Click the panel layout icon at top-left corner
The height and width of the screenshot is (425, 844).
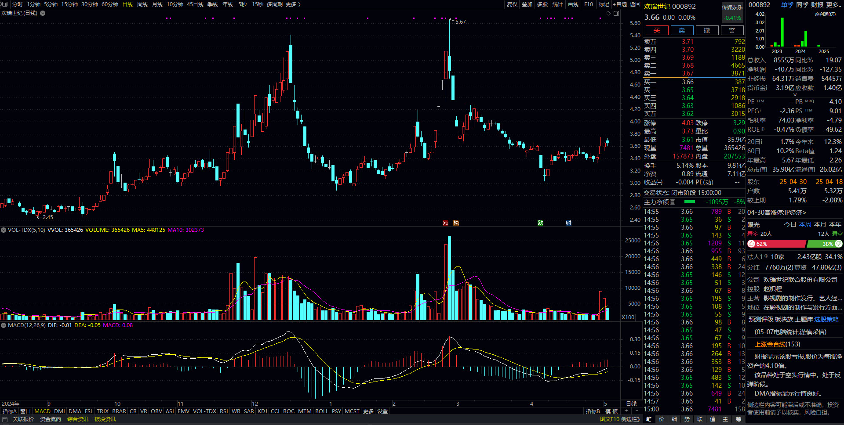5,4
